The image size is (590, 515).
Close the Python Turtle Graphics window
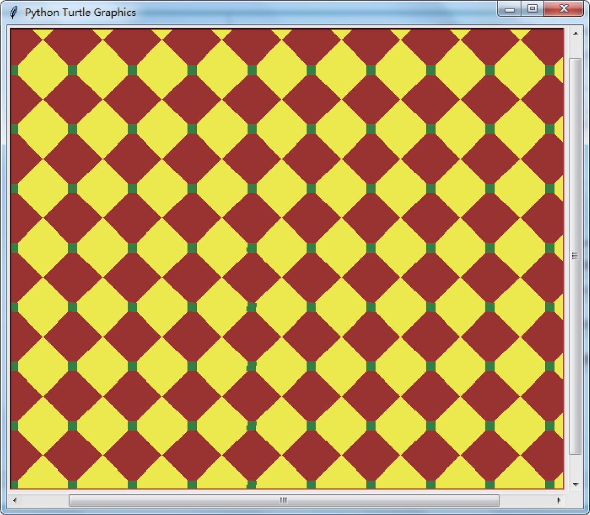[564, 9]
